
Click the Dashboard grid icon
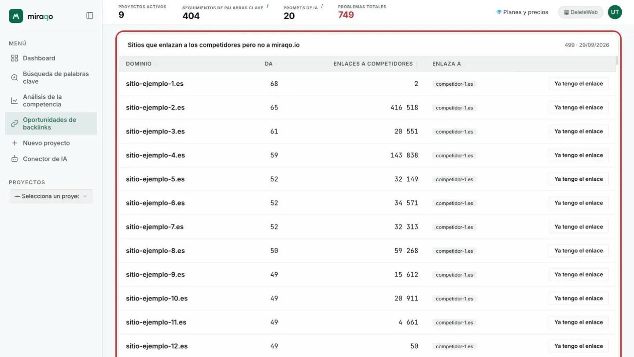15,58
